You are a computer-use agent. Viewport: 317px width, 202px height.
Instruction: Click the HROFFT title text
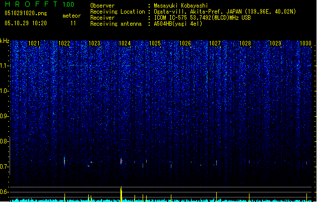[31, 4]
